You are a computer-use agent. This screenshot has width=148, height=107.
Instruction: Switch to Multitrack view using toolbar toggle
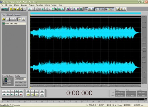pyautogui.click(x=5, y=9)
